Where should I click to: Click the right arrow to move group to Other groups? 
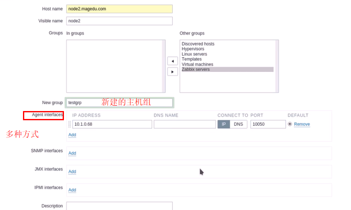(x=173, y=72)
